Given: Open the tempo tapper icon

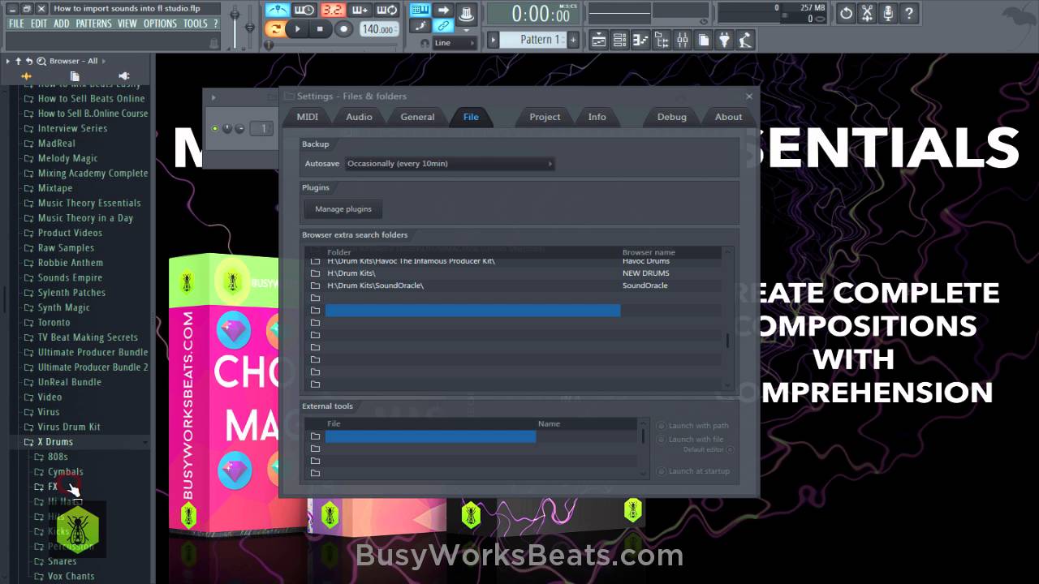Looking at the screenshot, I should 746,39.
